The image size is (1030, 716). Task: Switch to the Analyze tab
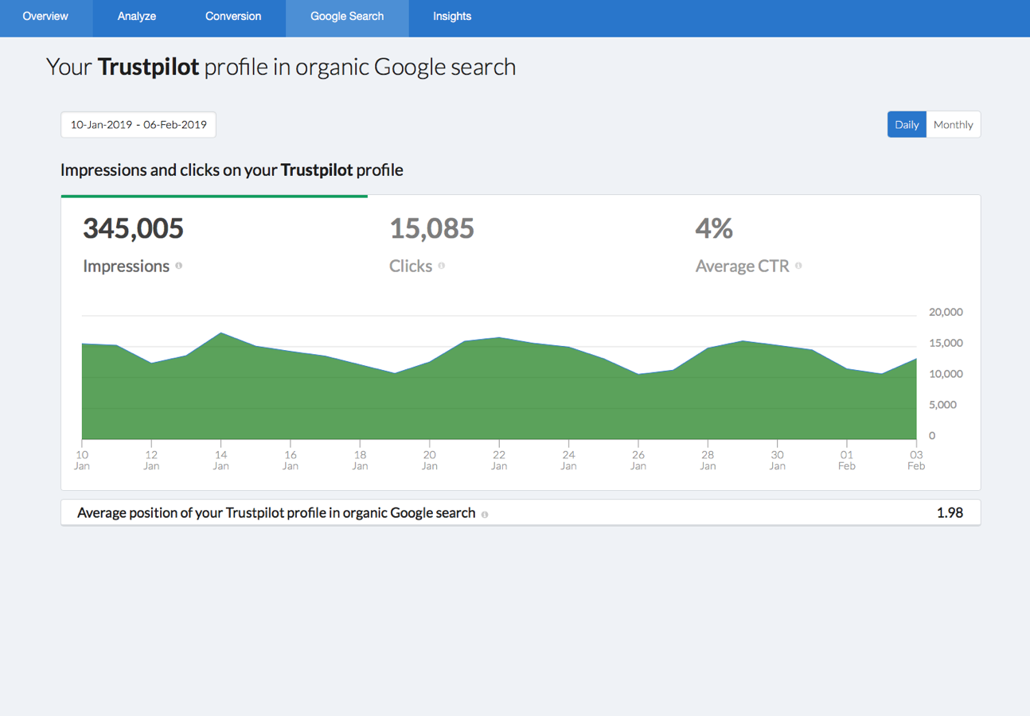[x=137, y=17]
